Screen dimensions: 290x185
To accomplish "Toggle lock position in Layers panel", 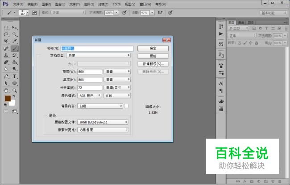I will (251, 43).
